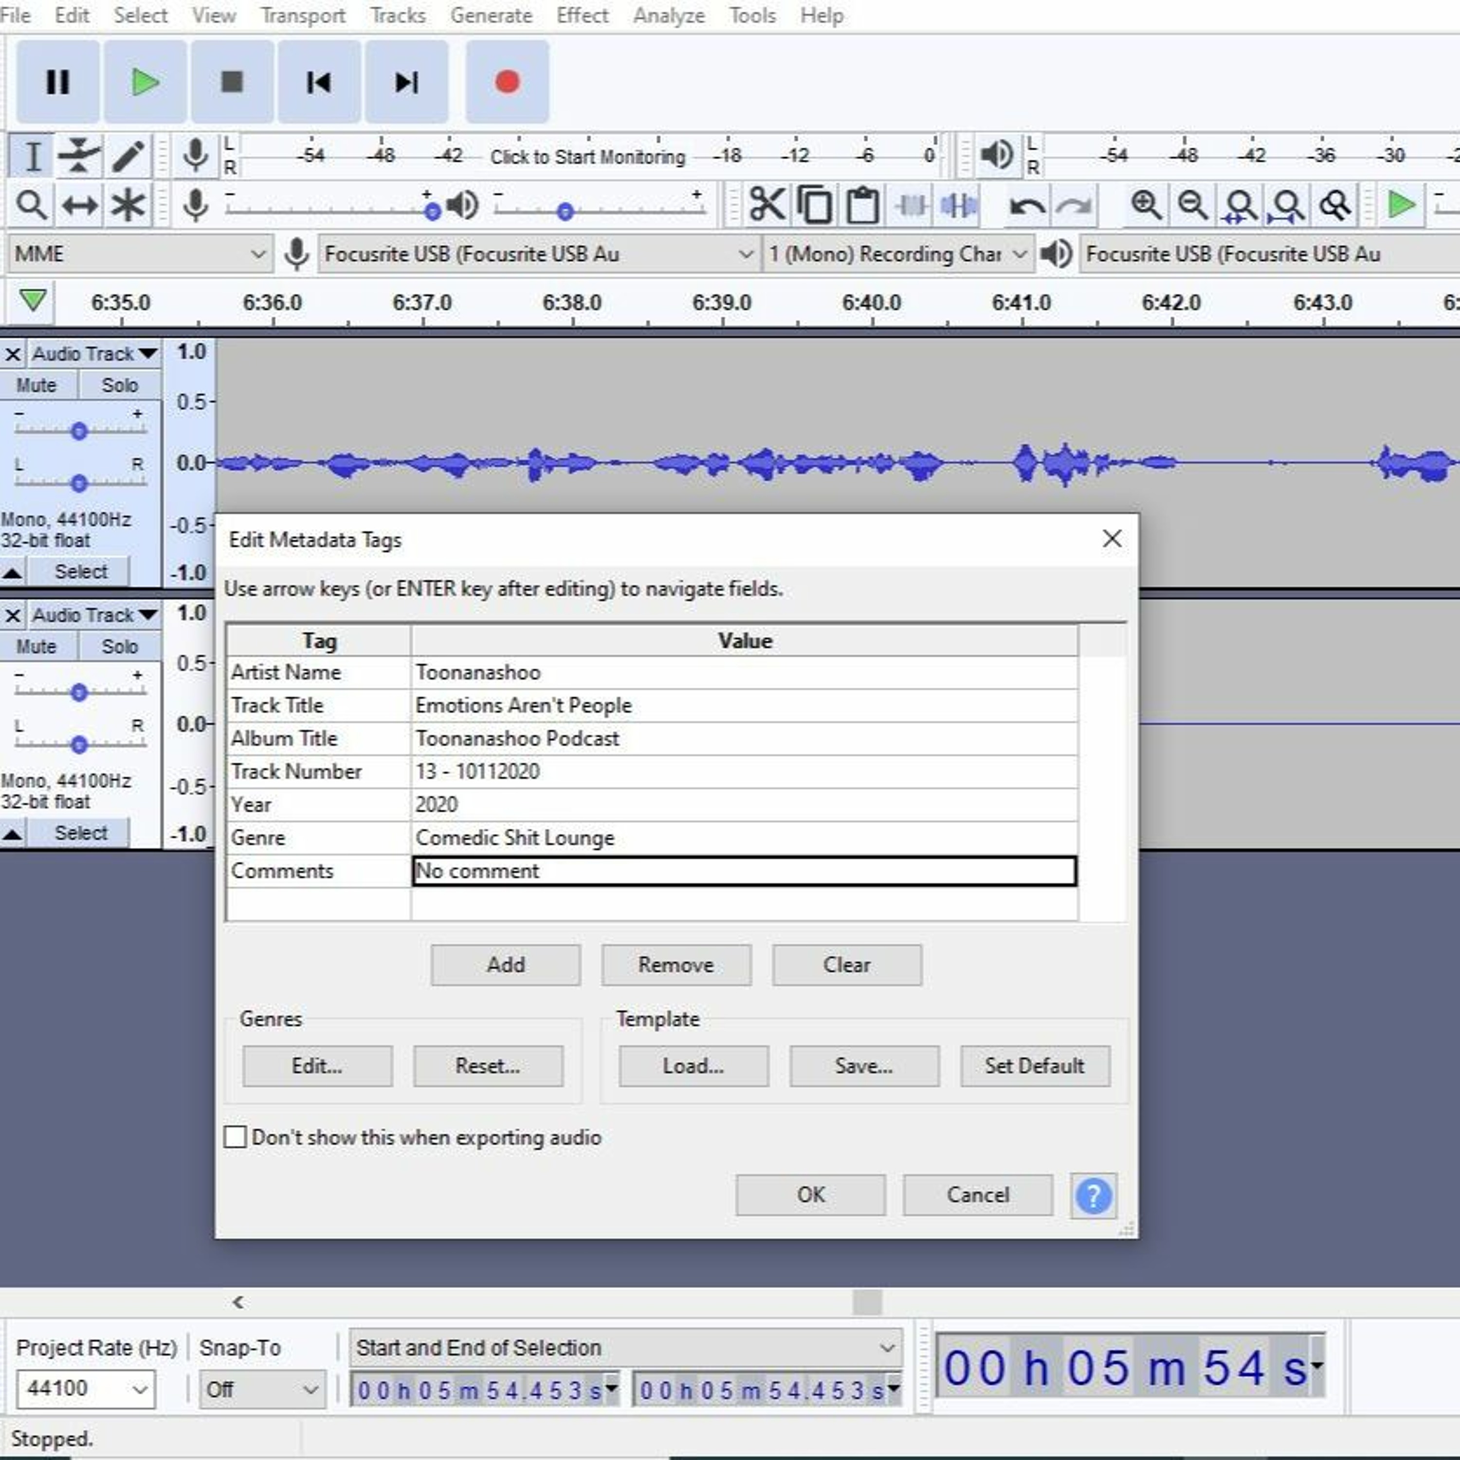Open the Transport menu
1460x1460 pixels.
(x=302, y=15)
